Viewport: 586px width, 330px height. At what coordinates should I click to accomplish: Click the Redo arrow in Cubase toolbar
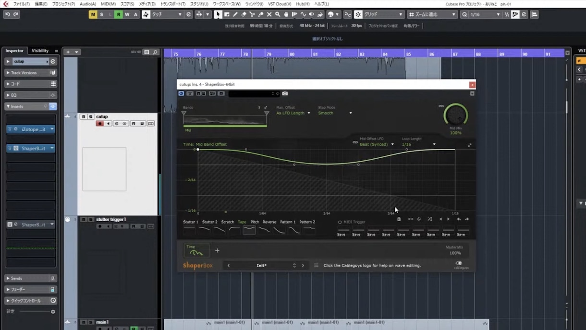click(16, 14)
